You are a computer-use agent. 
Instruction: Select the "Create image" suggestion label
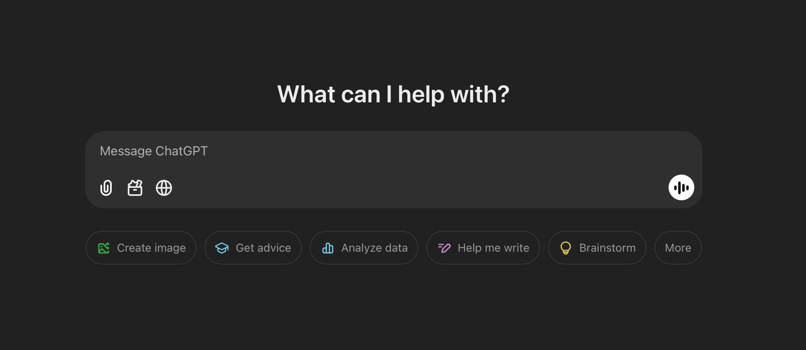point(151,248)
